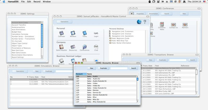Screen dimensions: 208x110
Task: Open the Record menu
Action: coord(37,2)
